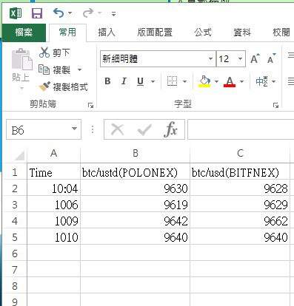
Task: Expand the 貼上 paste options arrow
Action: tap(21, 88)
